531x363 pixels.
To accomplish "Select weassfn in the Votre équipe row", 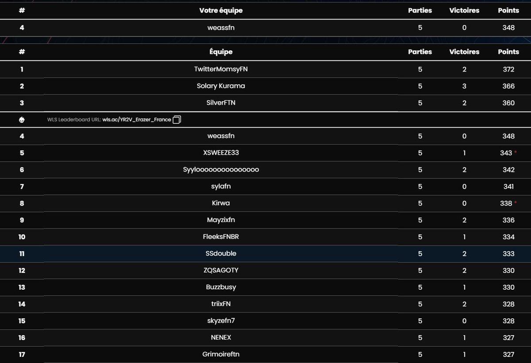I will coord(221,27).
